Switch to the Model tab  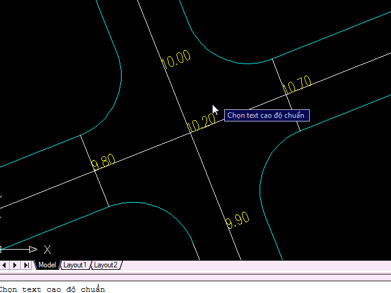(47, 265)
